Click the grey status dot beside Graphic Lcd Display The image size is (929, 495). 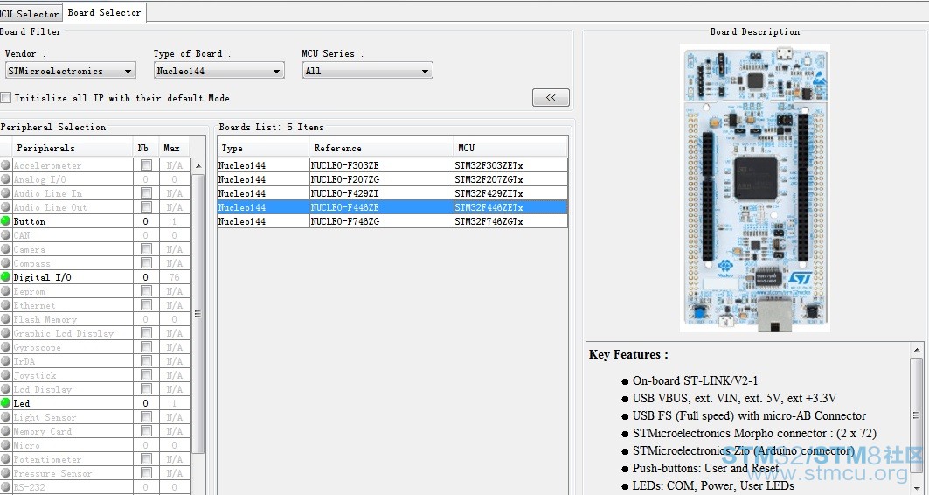tap(6, 333)
